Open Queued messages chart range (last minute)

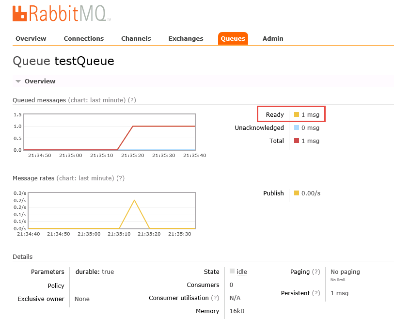(x=96, y=100)
